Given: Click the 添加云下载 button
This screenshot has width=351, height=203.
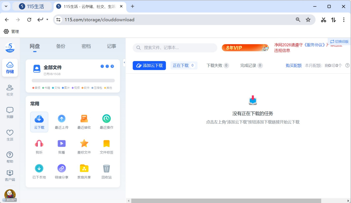Looking at the screenshot, I should pyautogui.click(x=149, y=65).
